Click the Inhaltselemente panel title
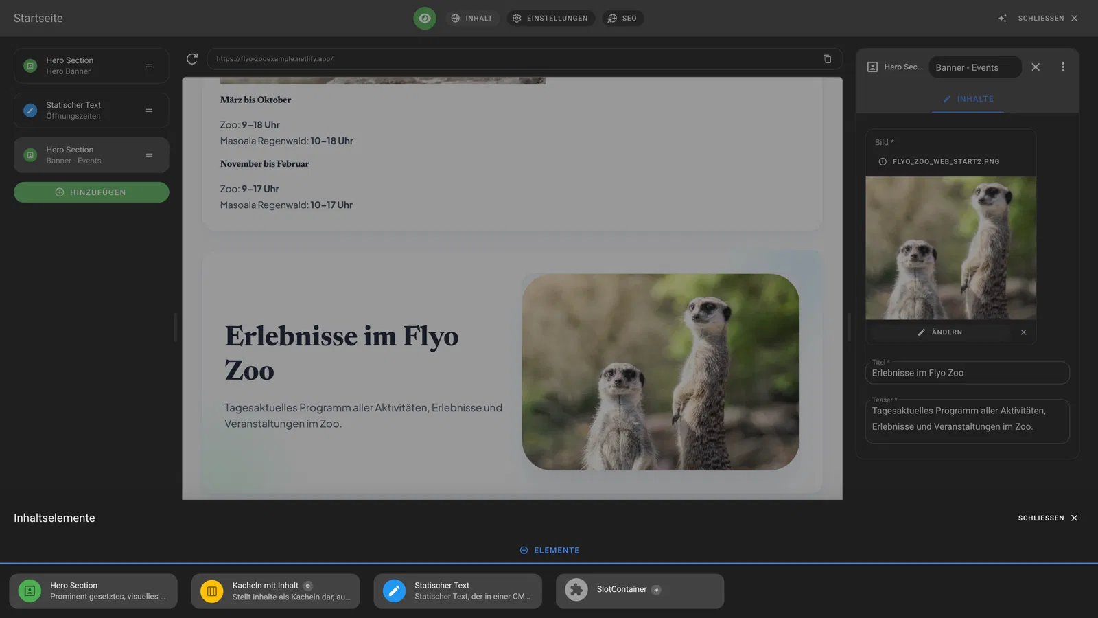Viewport: 1098px width, 618px height. tap(54, 518)
